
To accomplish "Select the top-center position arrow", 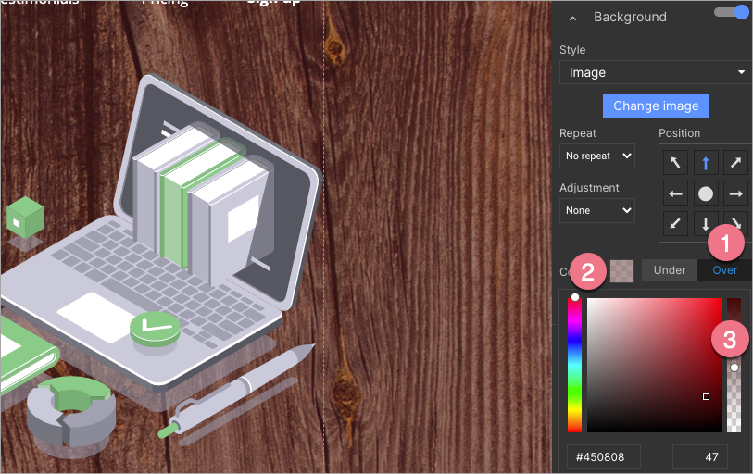I will pos(706,163).
